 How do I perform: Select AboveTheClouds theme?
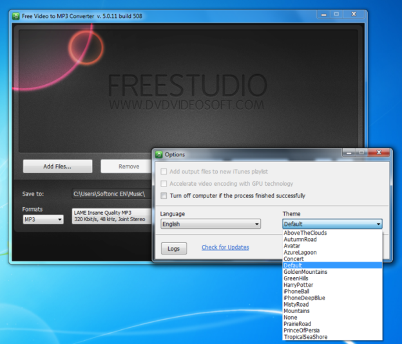tap(332, 233)
